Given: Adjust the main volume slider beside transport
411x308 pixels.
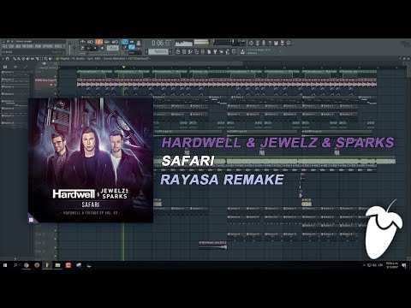Looking at the screenshot, I should point(70,49).
